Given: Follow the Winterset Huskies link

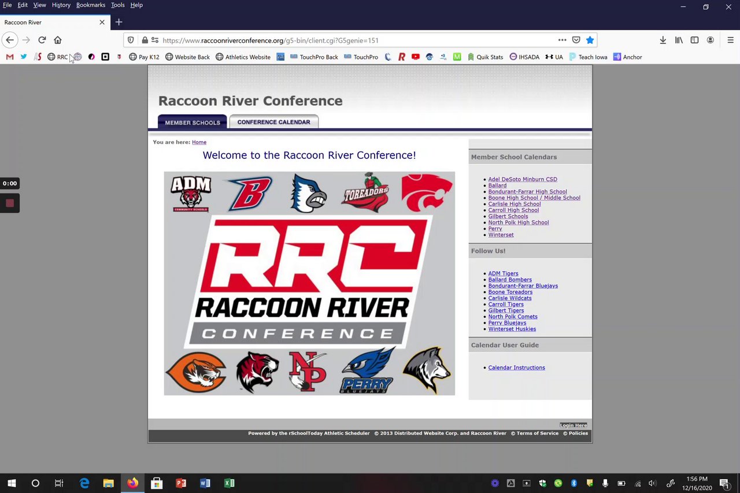Looking at the screenshot, I should 512,329.
